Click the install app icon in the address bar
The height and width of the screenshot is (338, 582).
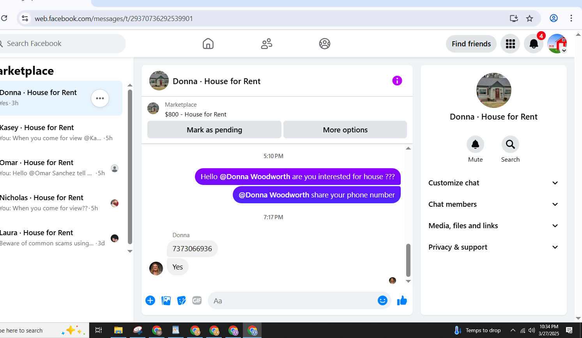pos(514,18)
